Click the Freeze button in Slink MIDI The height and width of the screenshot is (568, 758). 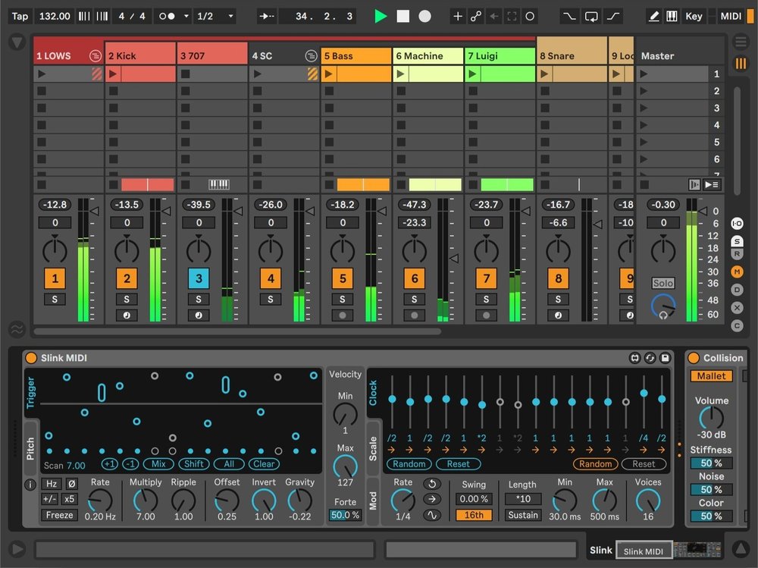60,515
